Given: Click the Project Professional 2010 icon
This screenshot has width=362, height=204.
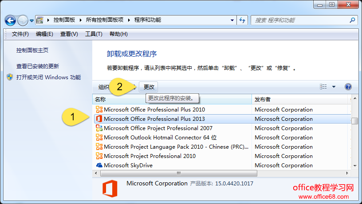Looking at the screenshot, I should (99, 156).
